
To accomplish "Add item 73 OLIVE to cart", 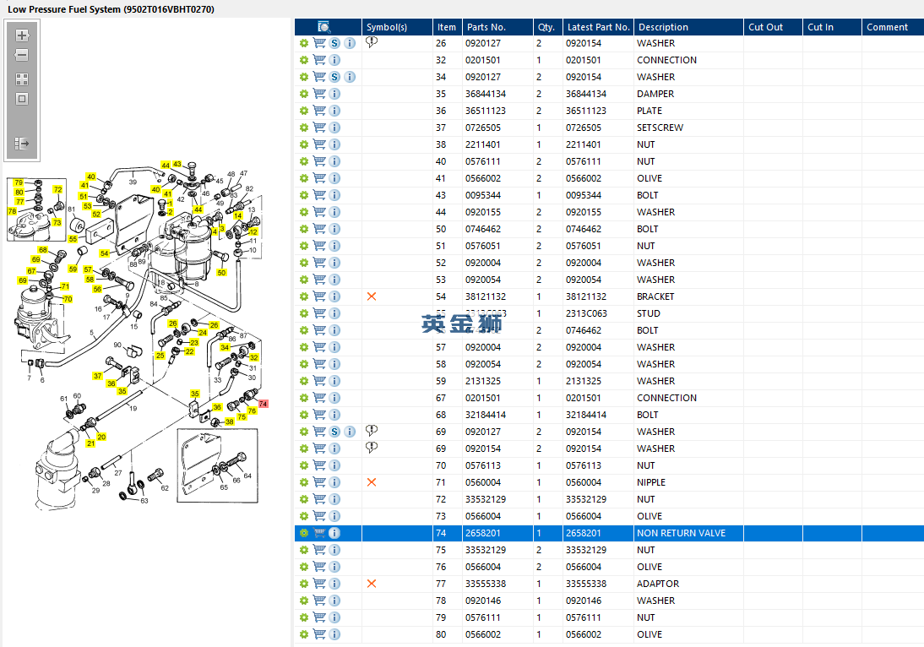I will point(319,516).
